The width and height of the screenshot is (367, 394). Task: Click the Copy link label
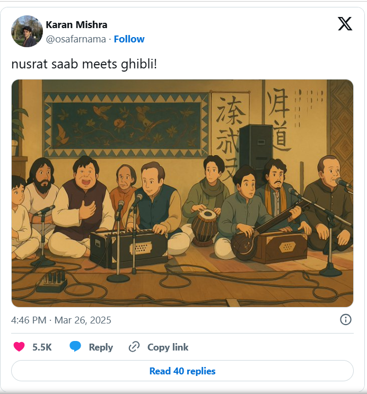click(168, 347)
